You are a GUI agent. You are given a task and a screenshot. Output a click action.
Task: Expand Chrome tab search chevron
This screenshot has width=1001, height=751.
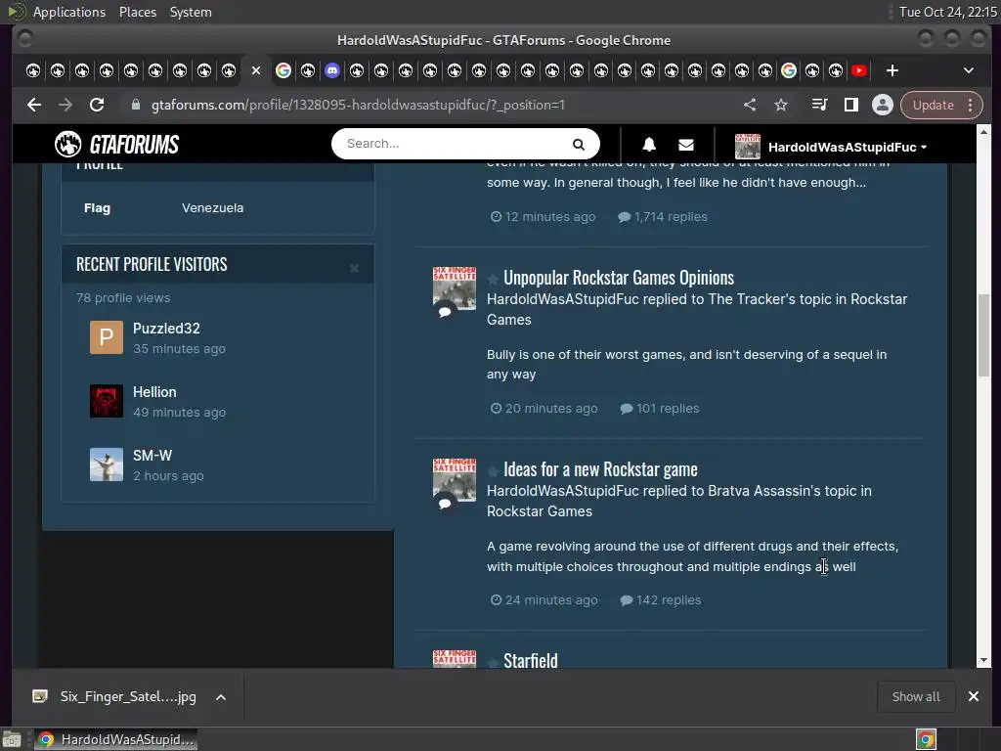969,70
